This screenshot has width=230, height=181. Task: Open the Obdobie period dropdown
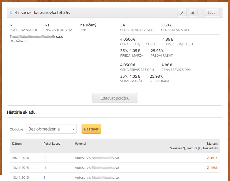click(51, 129)
